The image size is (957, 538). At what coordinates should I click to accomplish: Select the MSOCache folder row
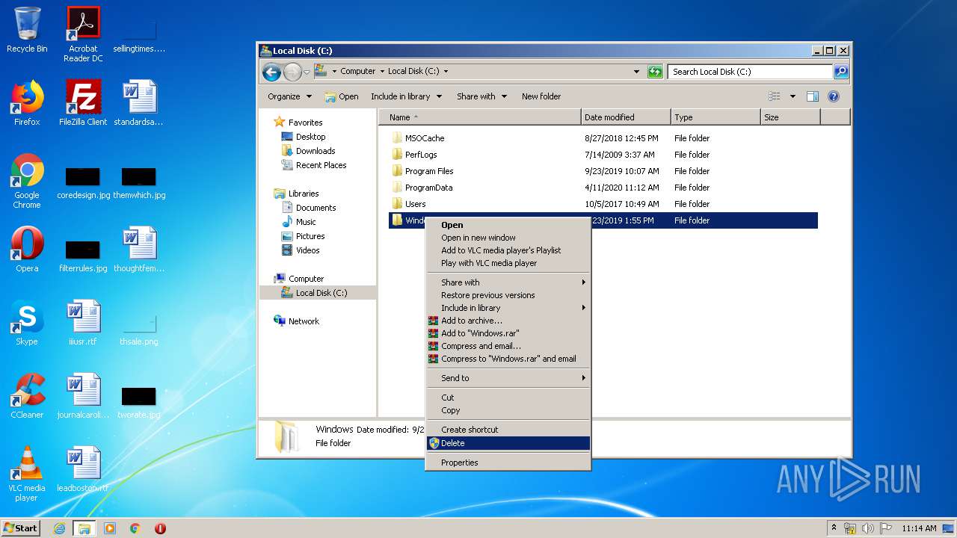[x=603, y=138]
